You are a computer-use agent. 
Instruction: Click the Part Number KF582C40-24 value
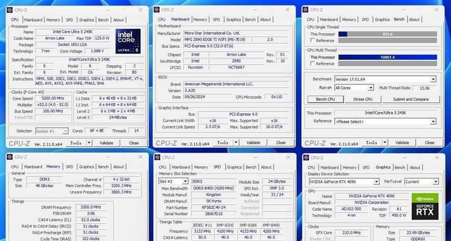[x=213, y=207]
